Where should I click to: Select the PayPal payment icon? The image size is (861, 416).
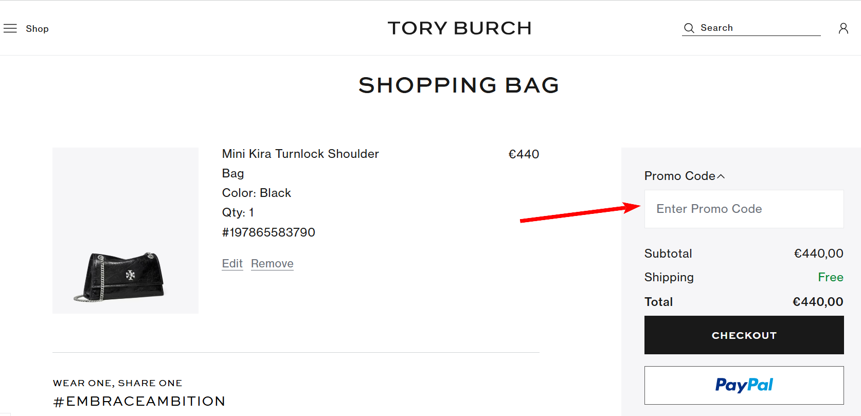[744, 385]
